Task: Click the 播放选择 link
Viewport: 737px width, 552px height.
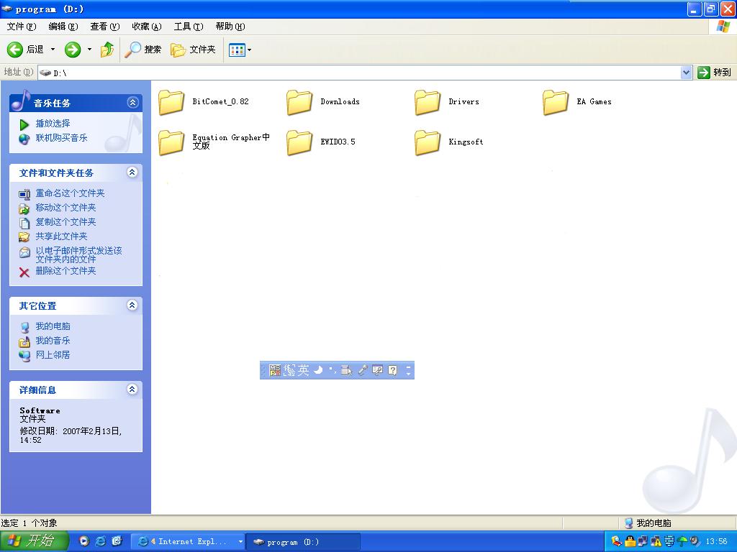Action: [x=53, y=124]
